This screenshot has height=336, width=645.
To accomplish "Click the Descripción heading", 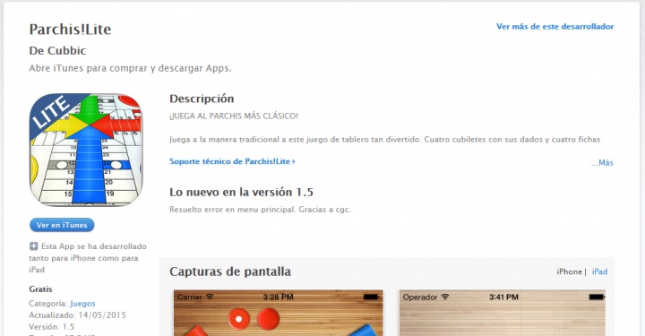I will click(x=202, y=99).
